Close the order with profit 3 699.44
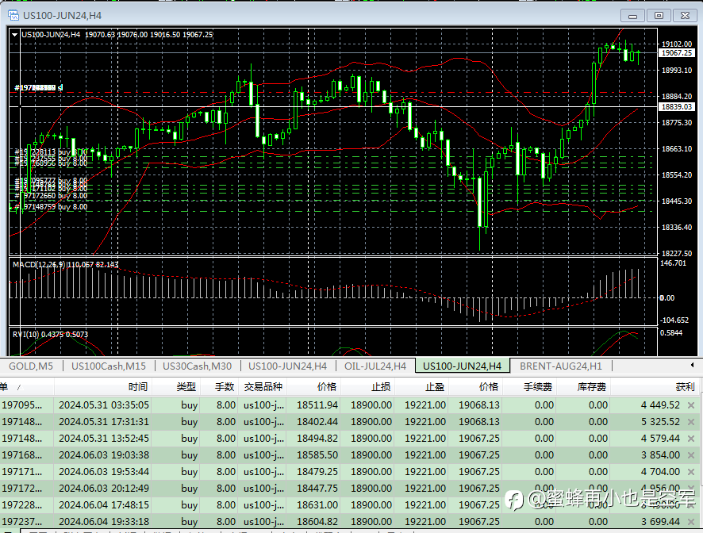 pyautogui.click(x=690, y=522)
